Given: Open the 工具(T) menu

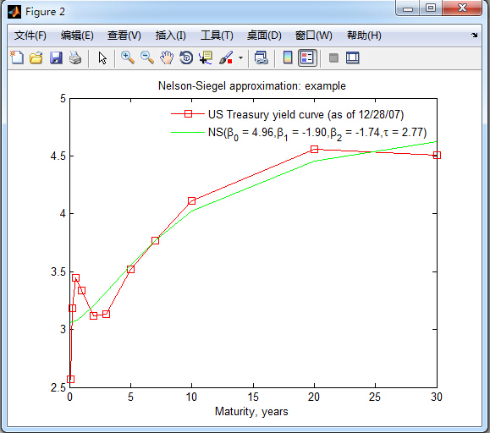Looking at the screenshot, I should [x=217, y=36].
